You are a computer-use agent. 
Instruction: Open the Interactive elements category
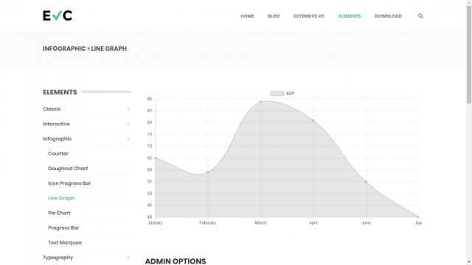pyautogui.click(x=56, y=124)
